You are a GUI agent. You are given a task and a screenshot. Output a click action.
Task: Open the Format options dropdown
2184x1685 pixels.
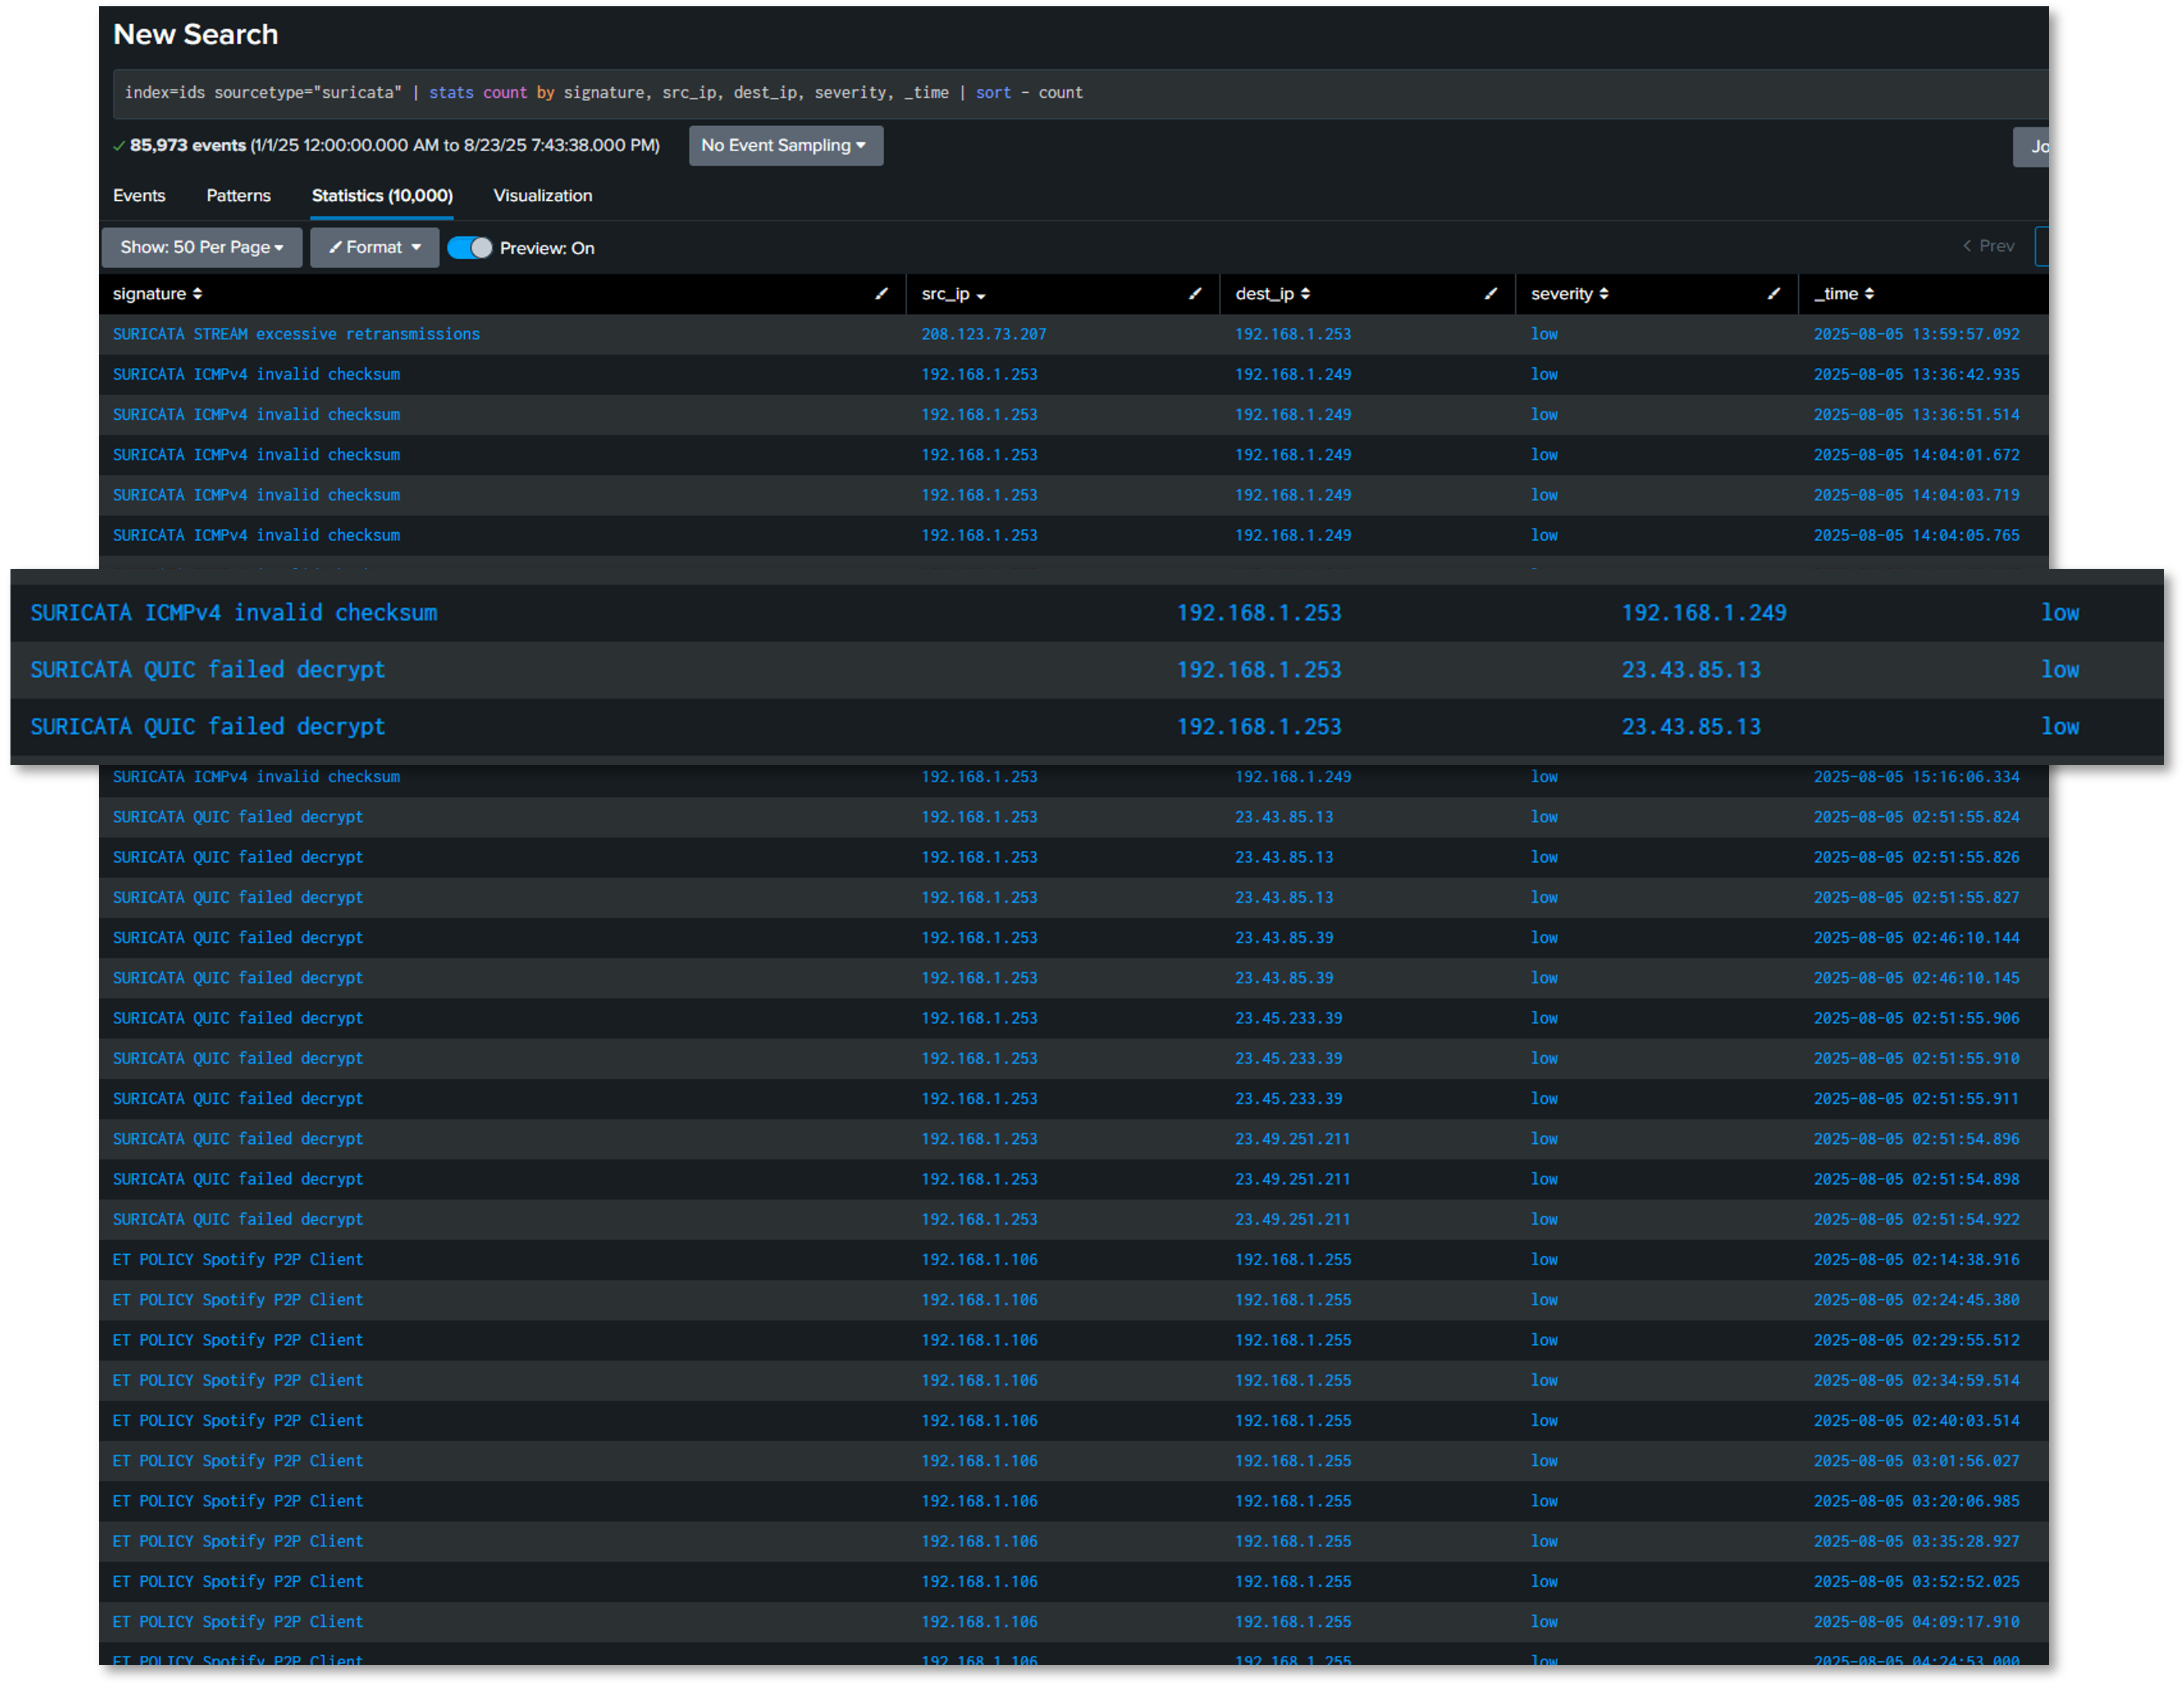[374, 247]
